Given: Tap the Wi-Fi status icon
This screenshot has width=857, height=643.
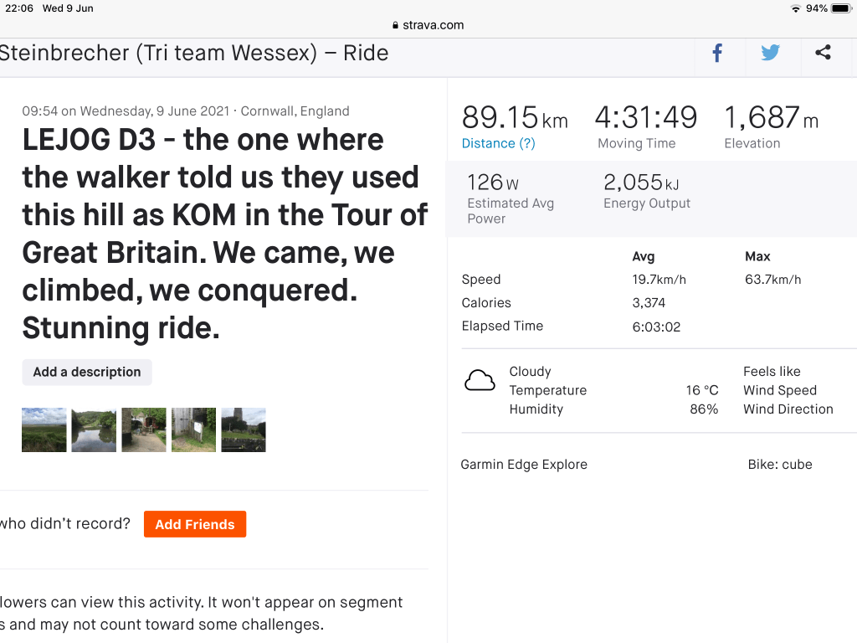Looking at the screenshot, I should [x=795, y=8].
